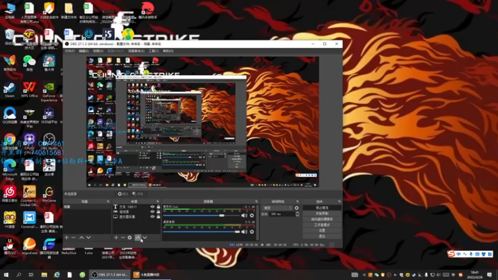498x280 pixels.
Task: Open source properties gear in Sources toolbar
Action: (129, 238)
